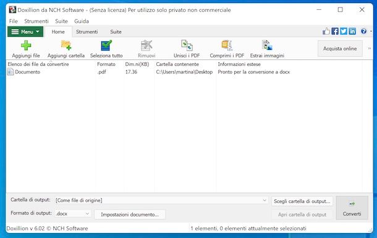377x238 pixels.
Task: Switch to the Suite ribbon tab
Action: point(116,31)
